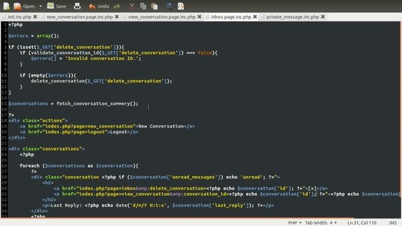This screenshot has height=226, width=402.
Task: Click the Open file toolbar button
Action: tap(24, 6)
